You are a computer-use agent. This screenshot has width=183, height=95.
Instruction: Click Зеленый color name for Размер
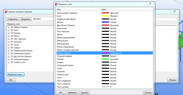point(114,59)
